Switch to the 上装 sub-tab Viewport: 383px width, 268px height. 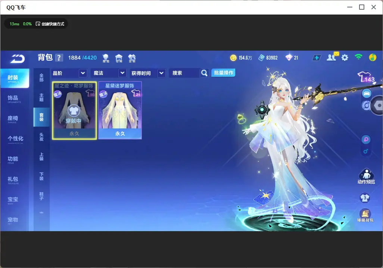[x=41, y=157]
